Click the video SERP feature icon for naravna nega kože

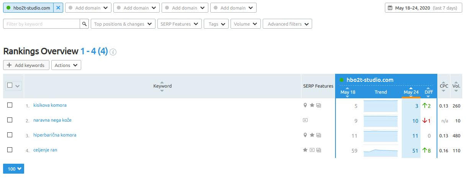tap(305, 120)
